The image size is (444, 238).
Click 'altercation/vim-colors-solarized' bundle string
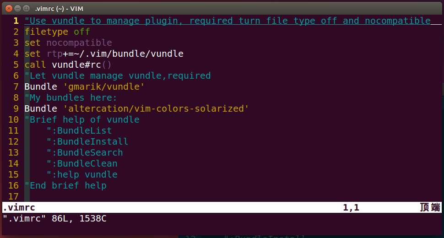[x=156, y=108]
